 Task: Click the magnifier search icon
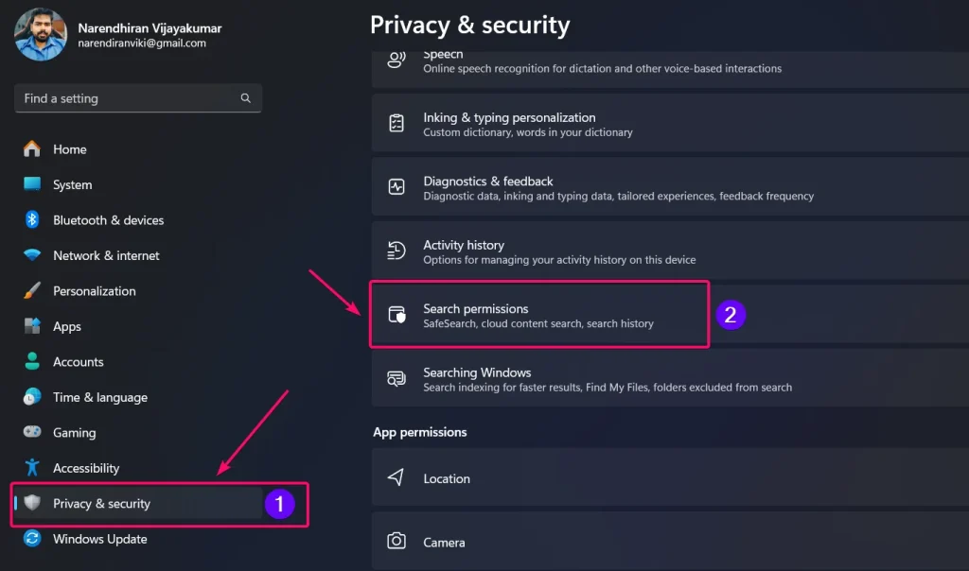tap(245, 98)
